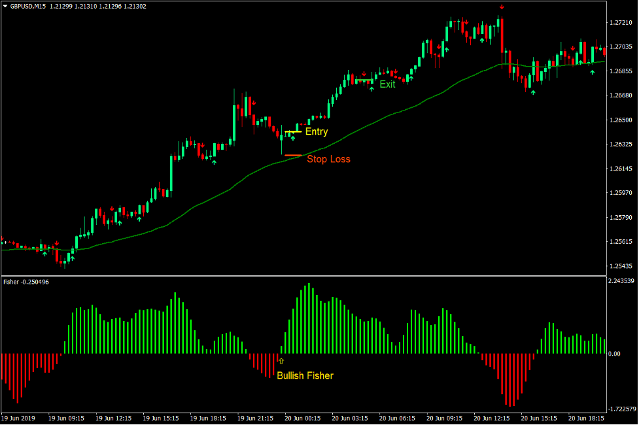This screenshot has width=639, height=425.
Task: Click the Fisher -0.250496 indicator label
Action: pos(26,282)
